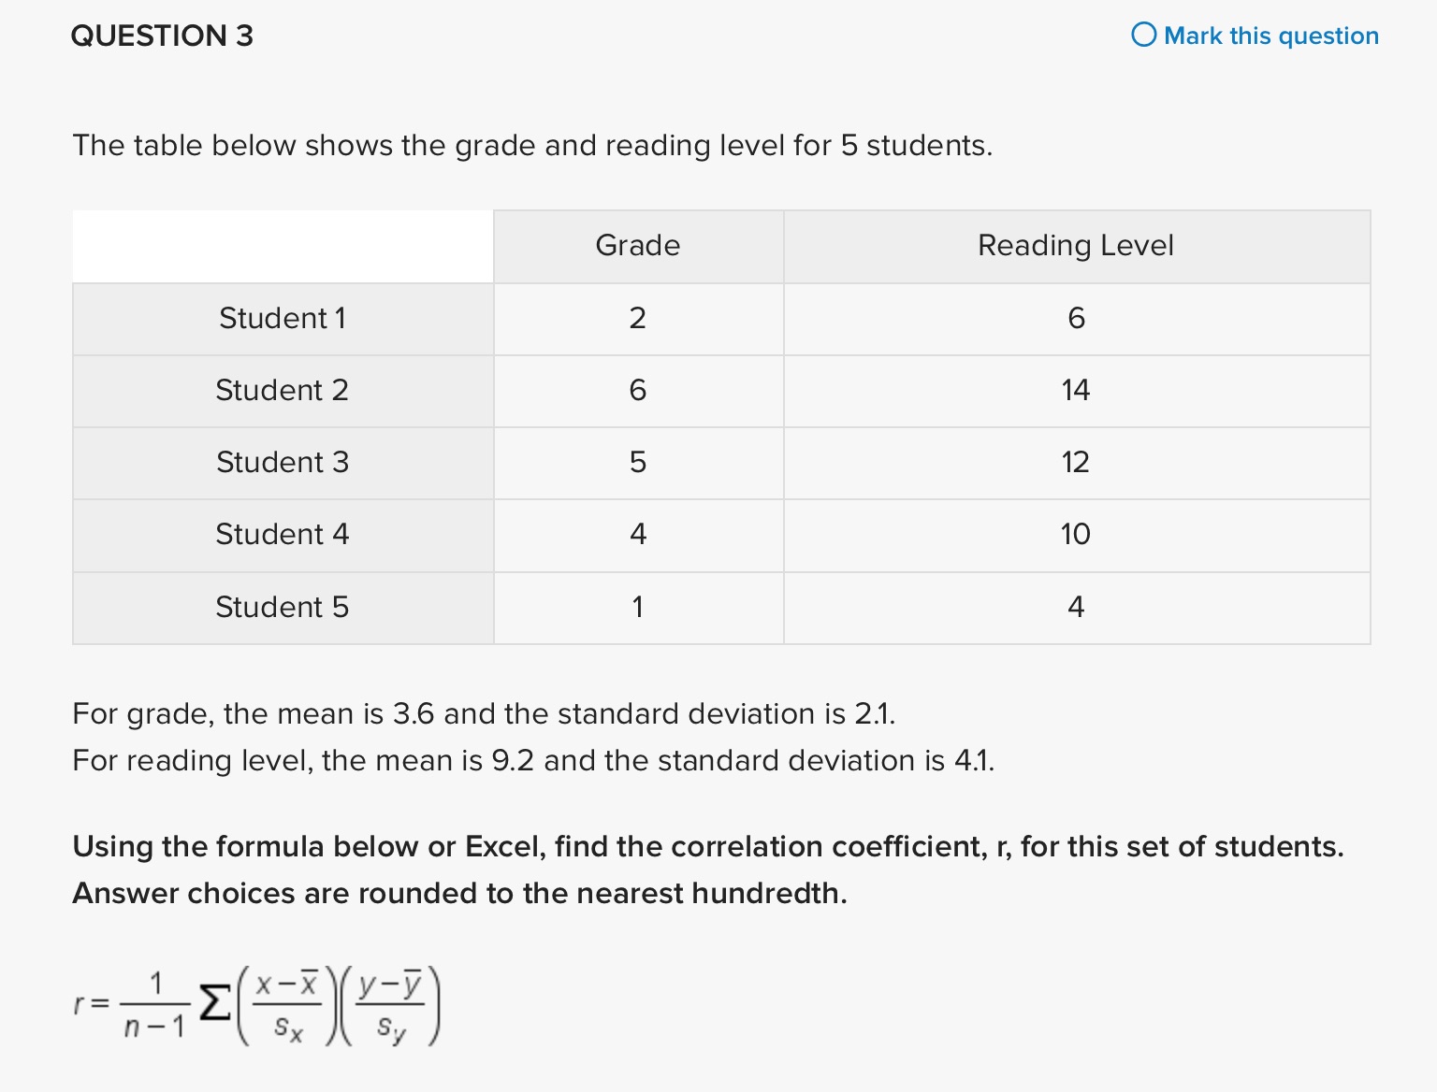Select the reading level 4 for Student 5
This screenshot has width=1437, height=1092.
tap(1075, 607)
